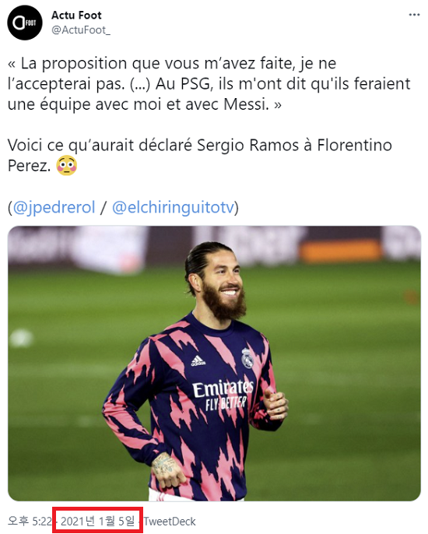Click the flushed face emoji
This screenshot has width=428, height=534.
point(67,166)
